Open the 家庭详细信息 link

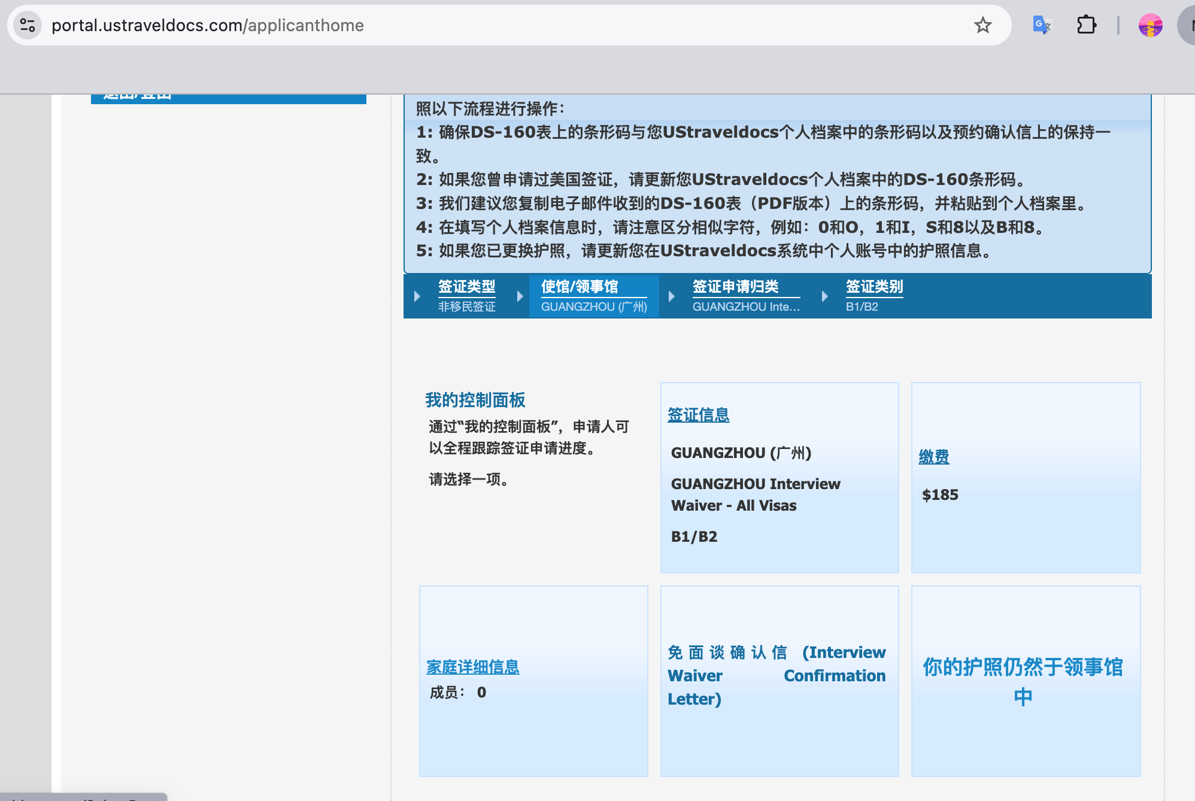tap(473, 667)
